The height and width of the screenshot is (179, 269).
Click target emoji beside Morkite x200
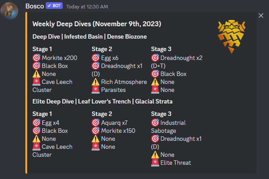(x=36, y=58)
